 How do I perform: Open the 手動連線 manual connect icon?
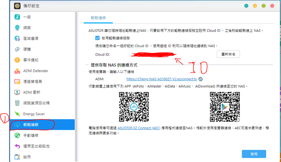click(x=17, y=136)
